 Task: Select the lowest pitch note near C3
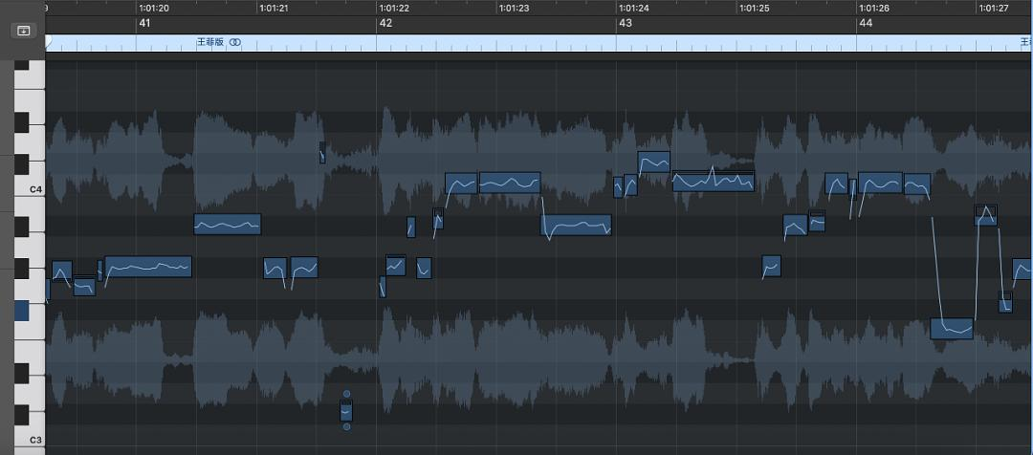pos(346,411)
